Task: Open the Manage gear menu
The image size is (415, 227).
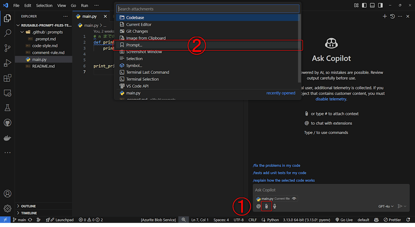Action: [x=7, y=209]
